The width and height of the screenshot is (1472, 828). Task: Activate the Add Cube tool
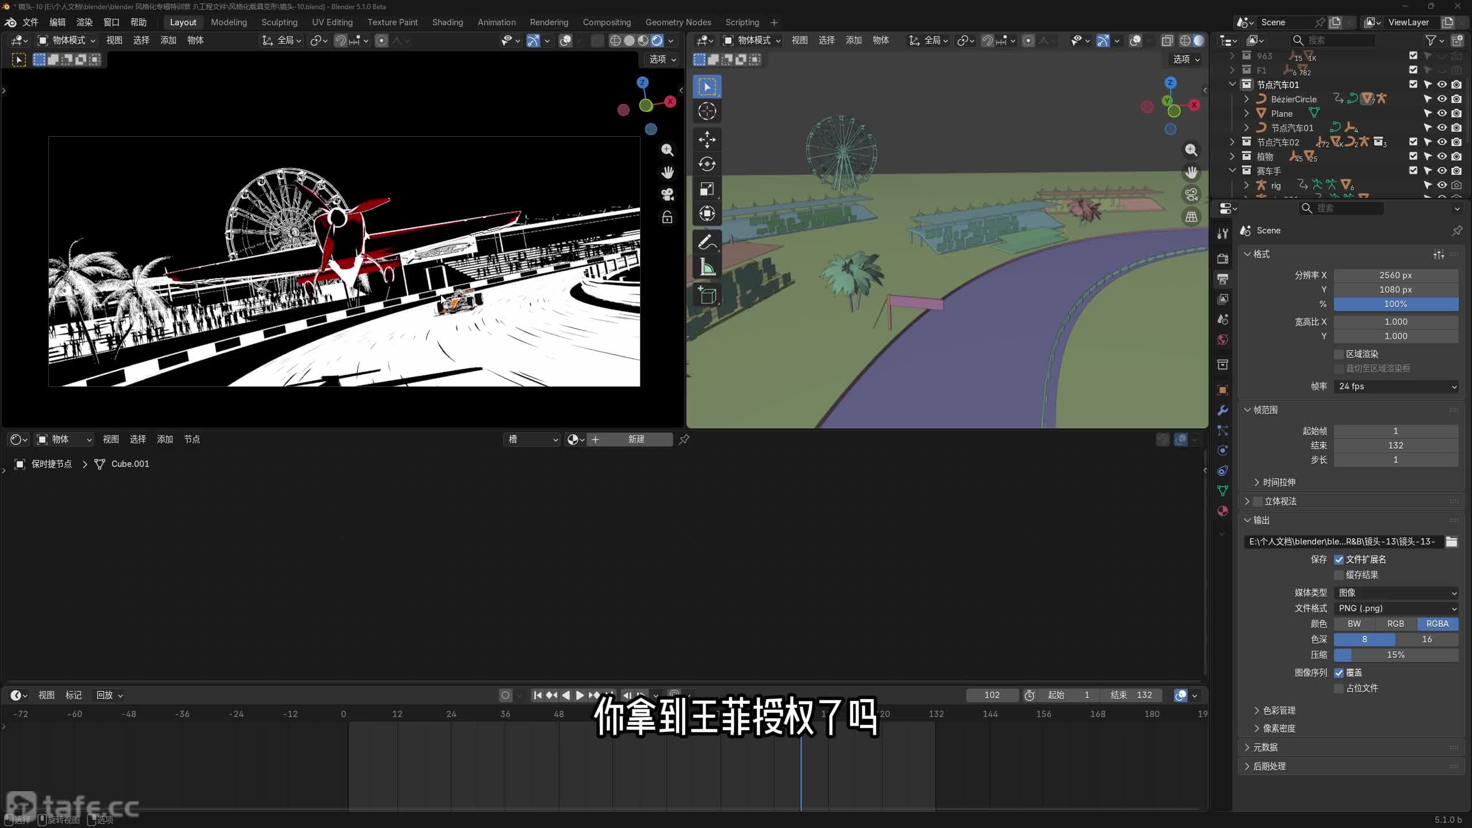[707, 296]
